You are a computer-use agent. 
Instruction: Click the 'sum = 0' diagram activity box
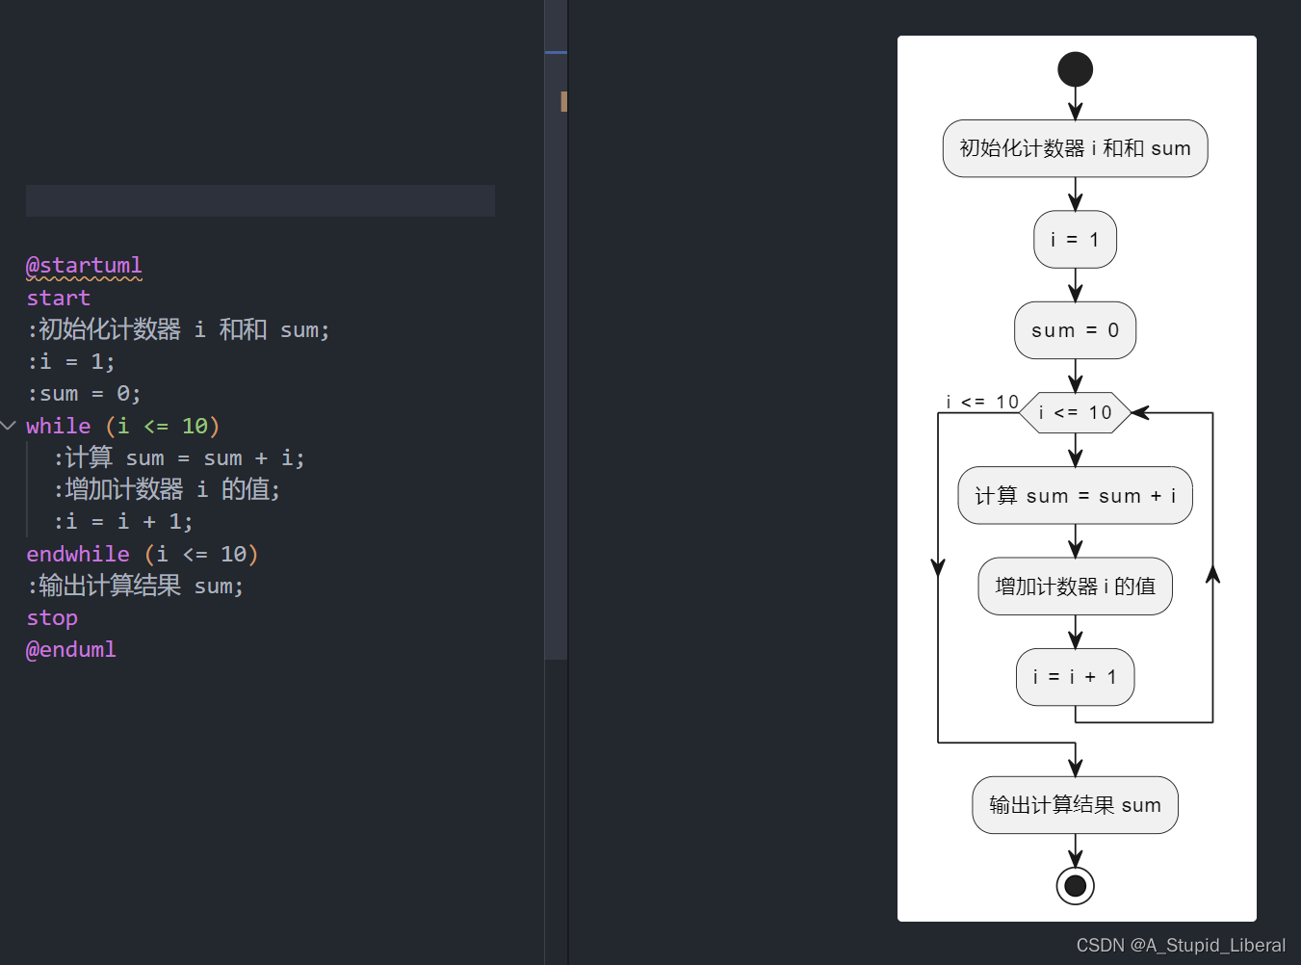1075,330
